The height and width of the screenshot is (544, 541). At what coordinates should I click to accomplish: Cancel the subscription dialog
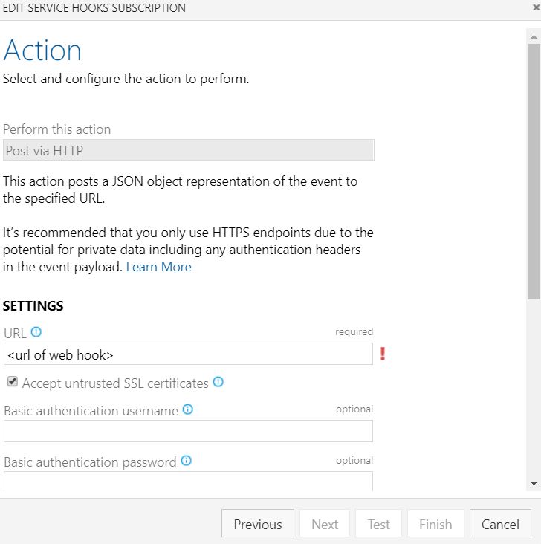pos(500,523)
